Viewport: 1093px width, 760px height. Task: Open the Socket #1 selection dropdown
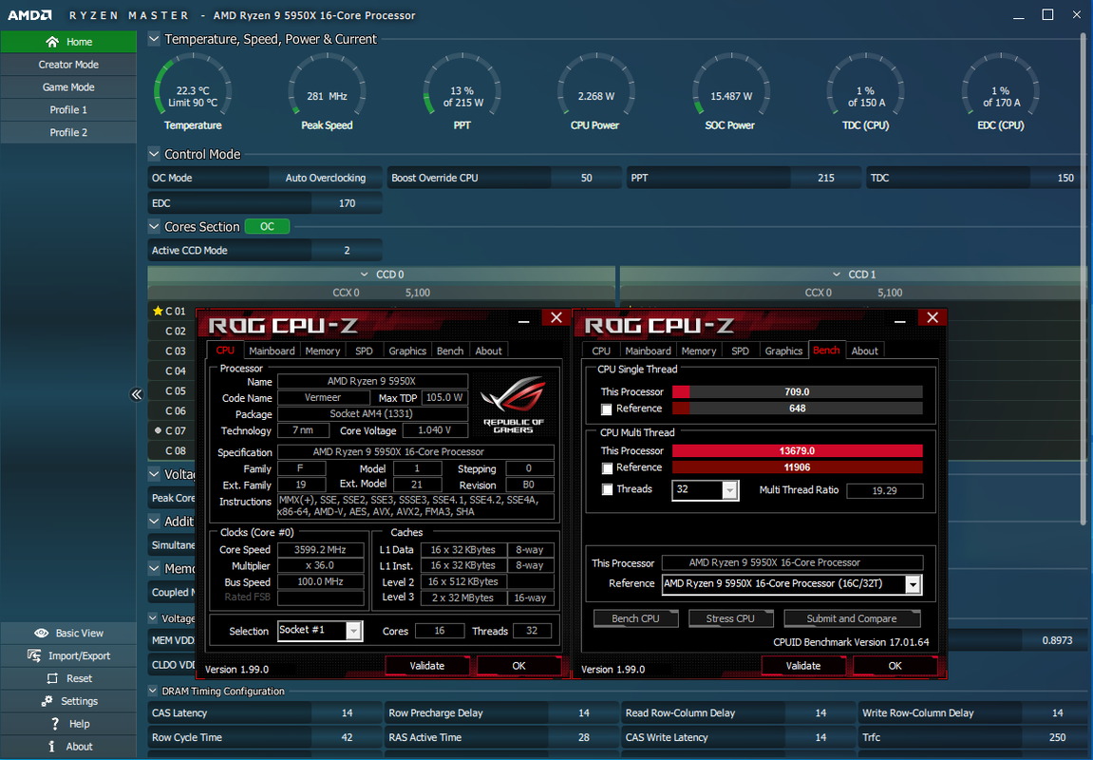click(353, 631)
